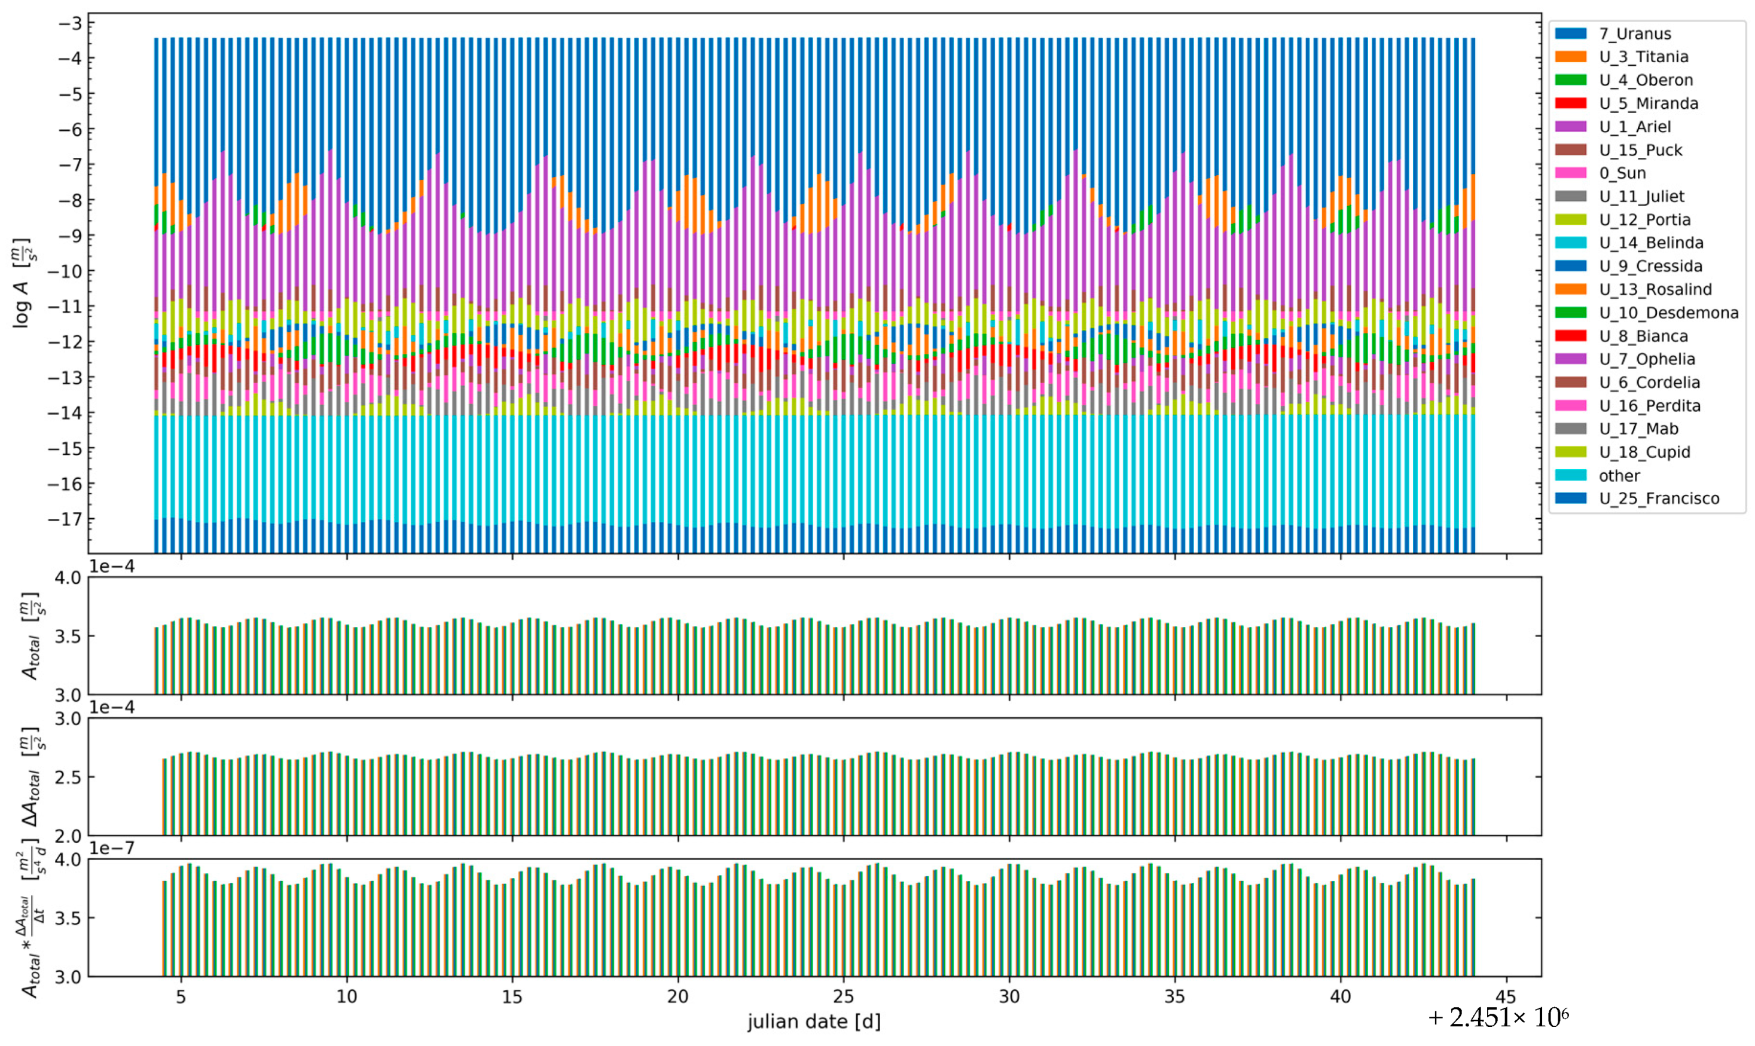Click the '40' x-axis tick label
The width and height of the screenshot is (1755, 1046).
(1341, 996)
